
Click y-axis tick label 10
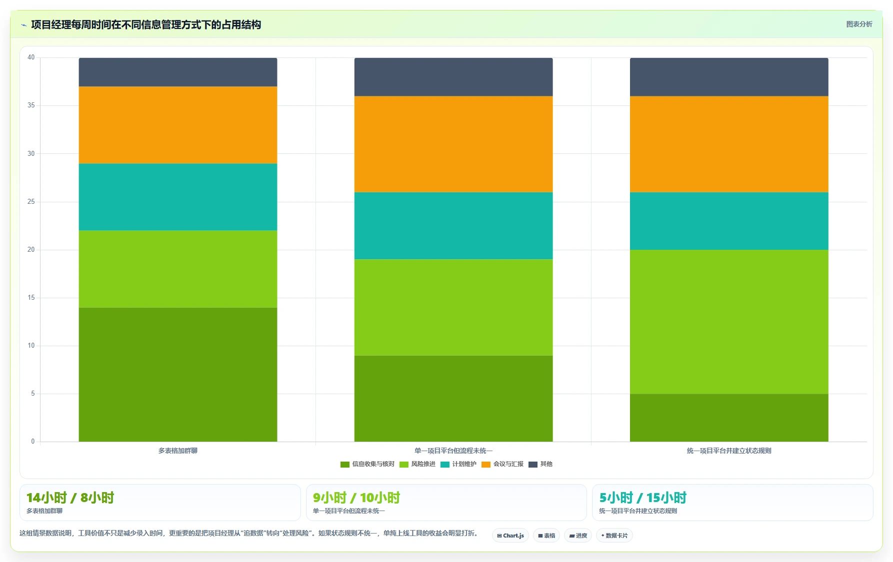click(31, 346)
